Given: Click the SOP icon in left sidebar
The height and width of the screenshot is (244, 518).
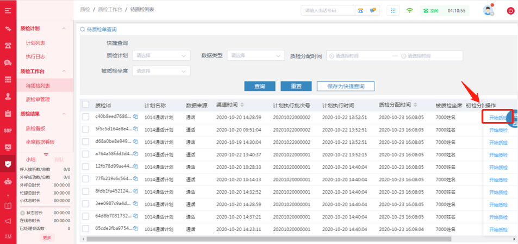Looking at the screenshot, I should (x=8, y=130).
